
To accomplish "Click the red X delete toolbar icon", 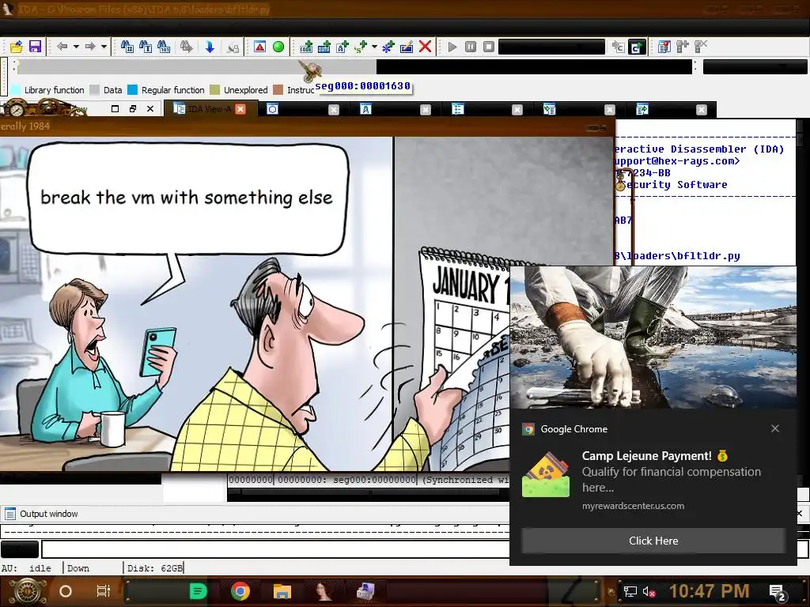I will tap(425, 47).
